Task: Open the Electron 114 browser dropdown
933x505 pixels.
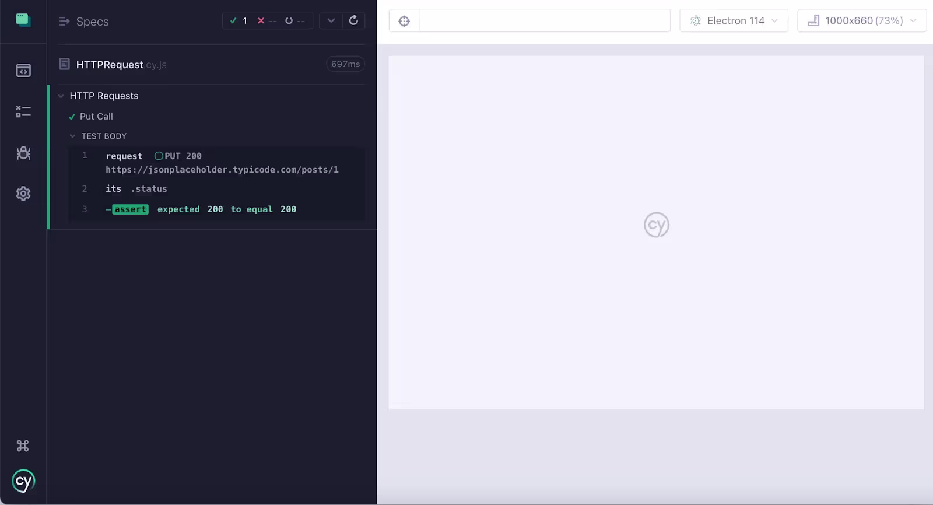Action: pos(734,20)
